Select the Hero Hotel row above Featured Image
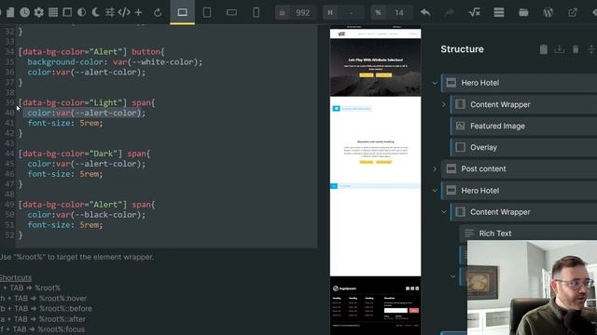Viewport: 597px width, 335px height. point(519,83)
